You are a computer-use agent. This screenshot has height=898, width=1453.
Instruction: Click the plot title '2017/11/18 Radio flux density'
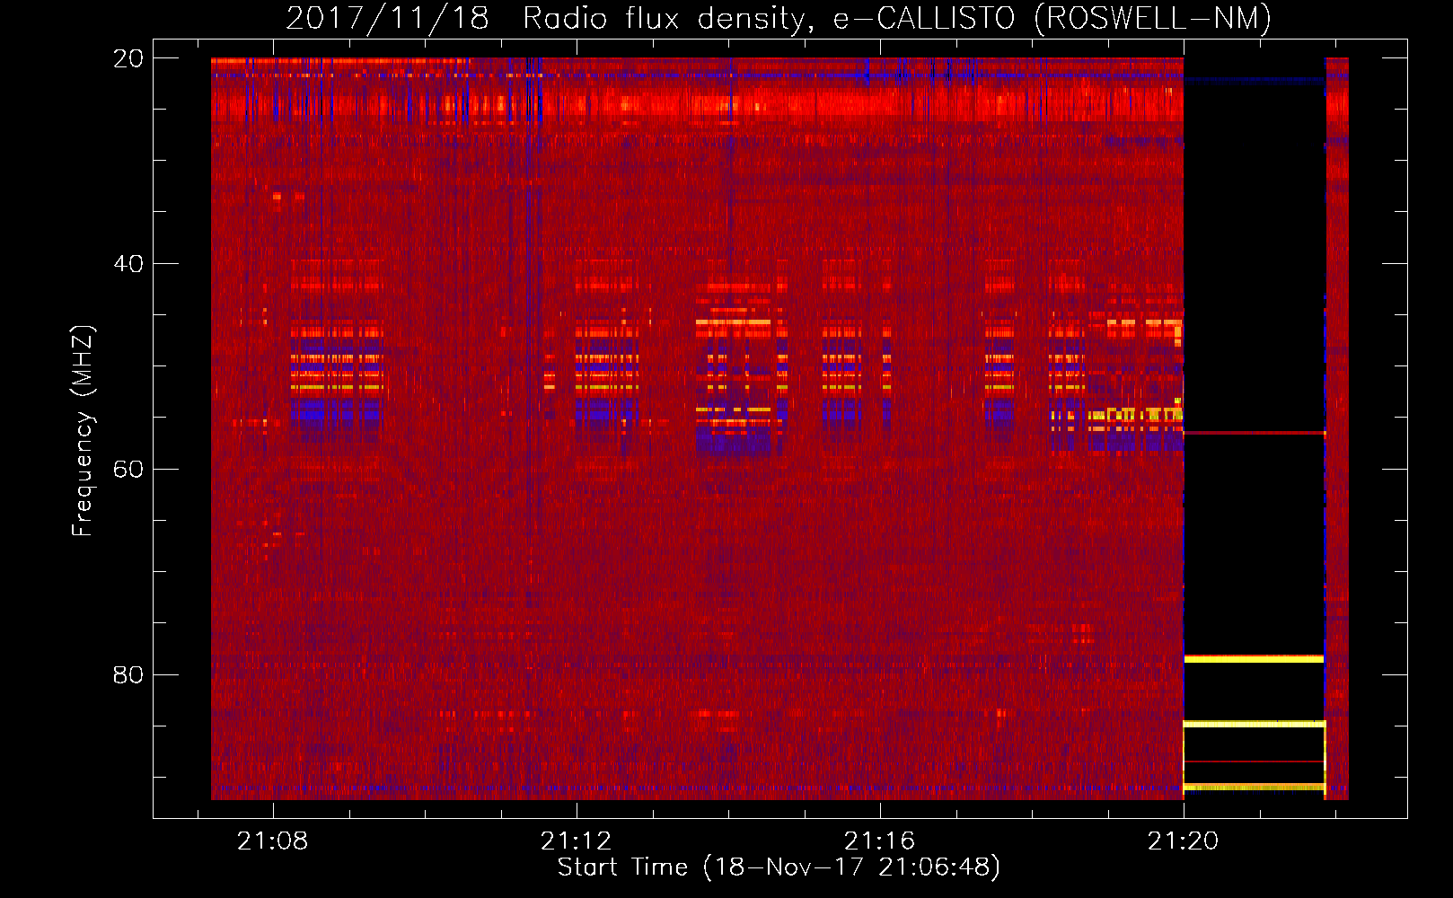(779, 18)
